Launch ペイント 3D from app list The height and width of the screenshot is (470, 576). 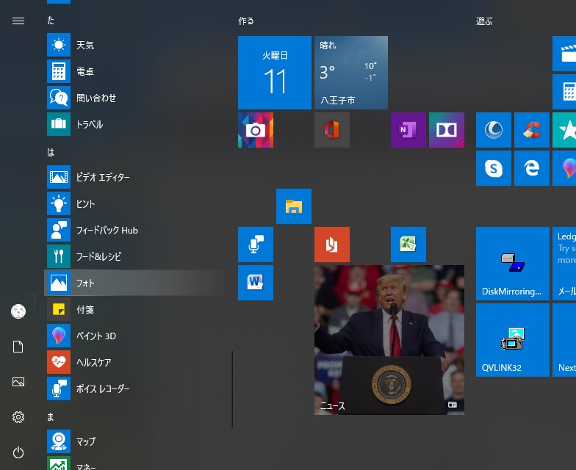click(136, 336)
